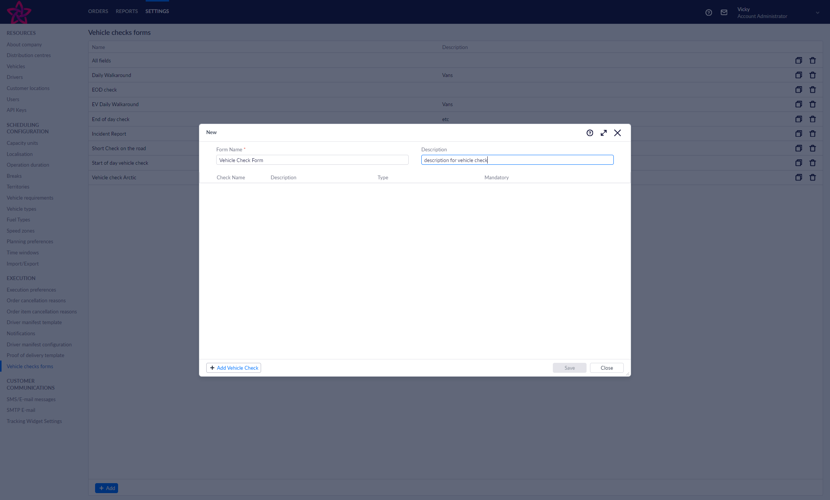830x500 pixels.
Task: Expand the Vicky account dropdown arrow
Action: pos(817,13)
